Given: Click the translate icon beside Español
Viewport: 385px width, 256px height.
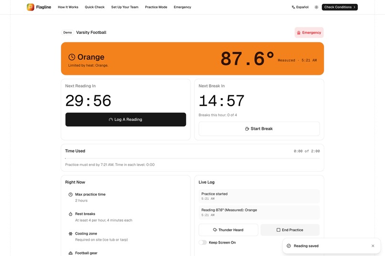Looking at the screenshot, I should (x=293, y=7).
